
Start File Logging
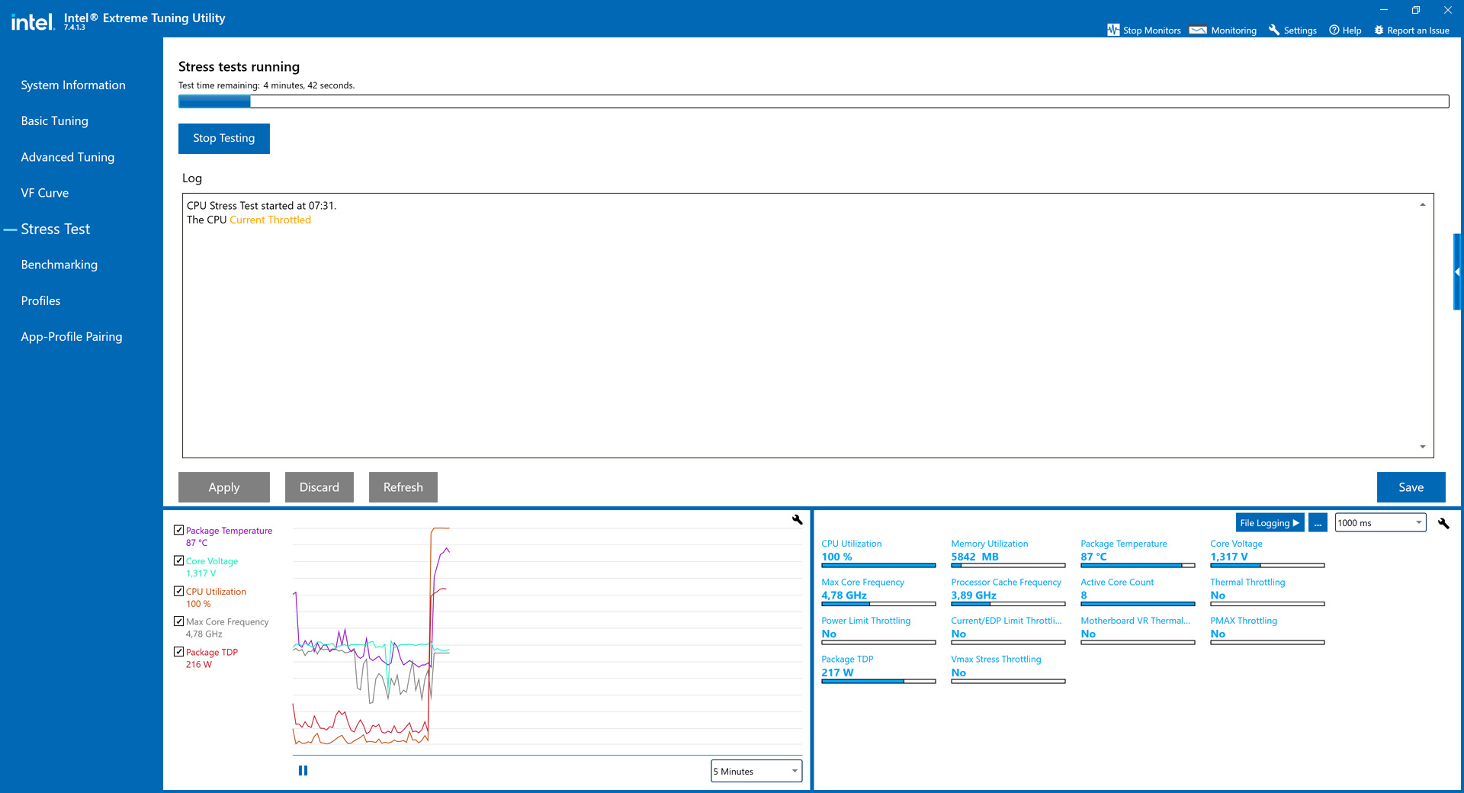pyautogui.click(x=1270, y=523)
